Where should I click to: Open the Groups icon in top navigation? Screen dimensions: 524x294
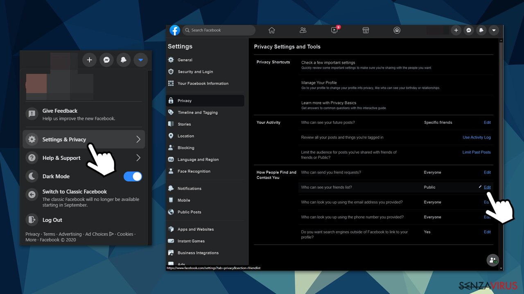point(397,30)
